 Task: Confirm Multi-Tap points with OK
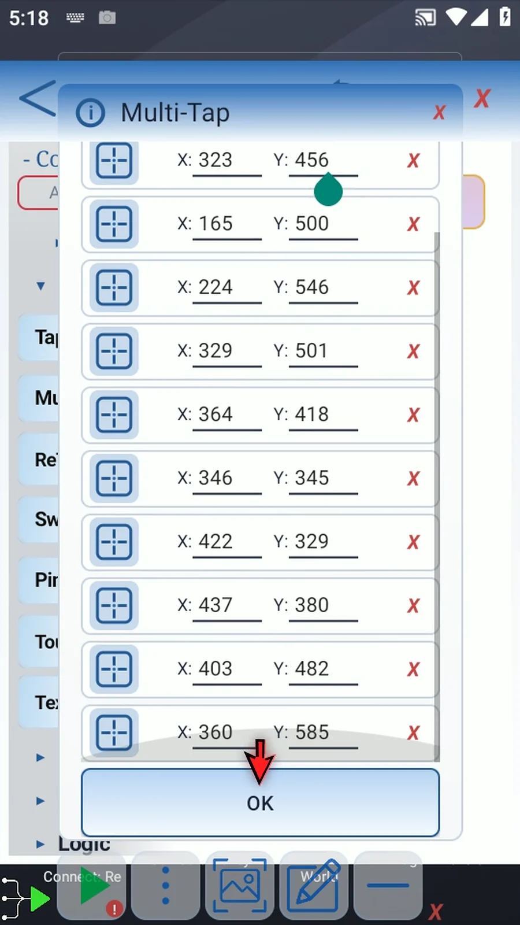tap(260, 802)
